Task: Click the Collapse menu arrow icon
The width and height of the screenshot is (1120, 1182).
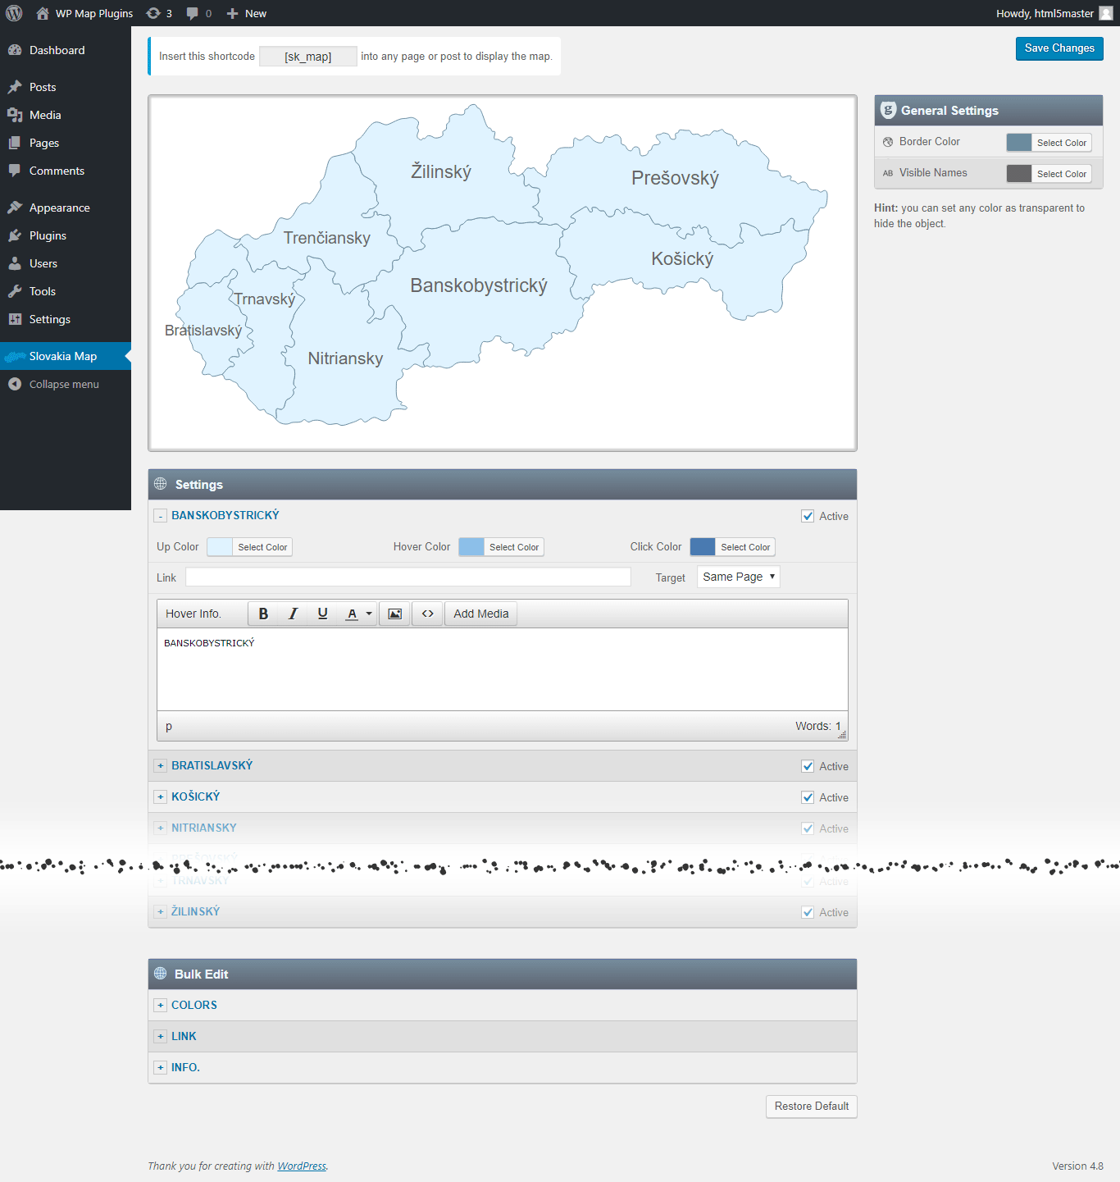Action: (15, 384)
